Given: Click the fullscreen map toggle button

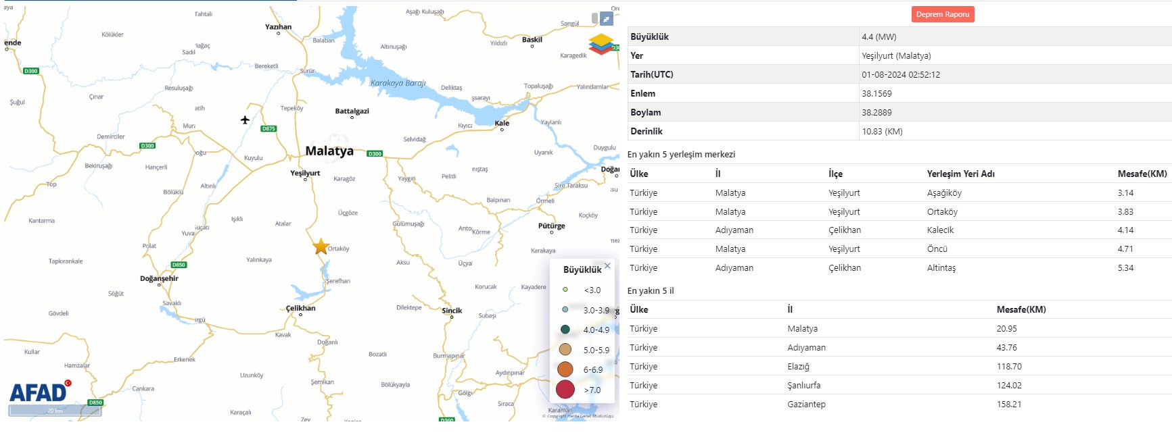Looking at the screenshot, I should tap(607, 19).
